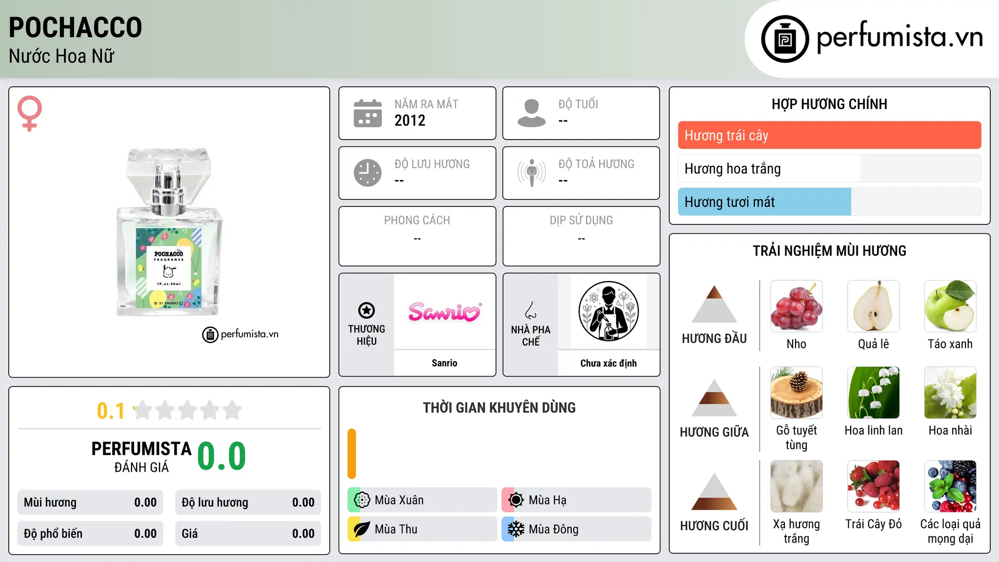The width and height of the screenshot is (999, 562).
Task: Open the Gỗ tuyết tùng cedarwood thumbnail
Action: point(797,393)
